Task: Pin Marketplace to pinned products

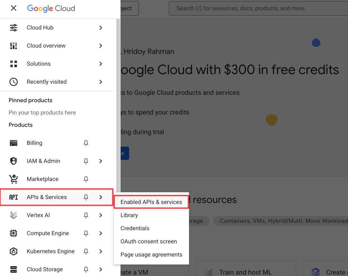Action: tap(86, 179)
